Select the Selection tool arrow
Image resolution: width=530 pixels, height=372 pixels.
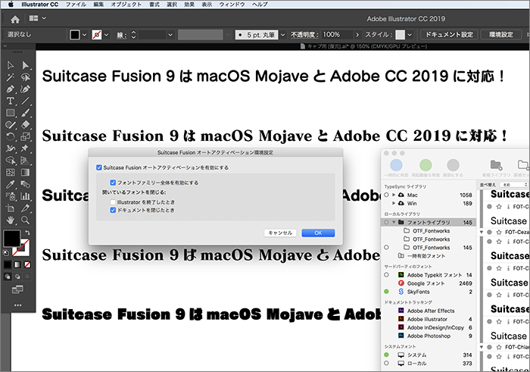11,65
